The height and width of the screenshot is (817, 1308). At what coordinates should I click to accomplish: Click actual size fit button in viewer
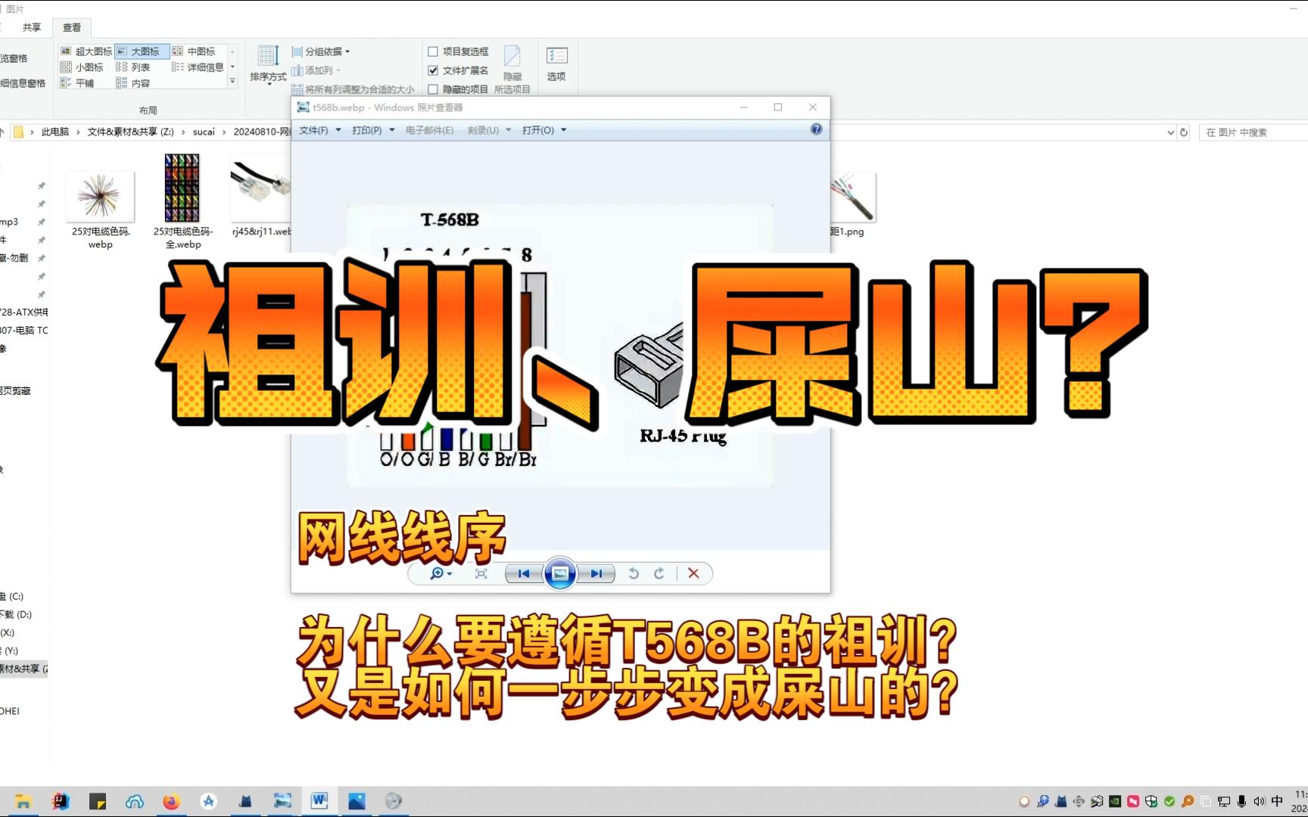[481, 573]
